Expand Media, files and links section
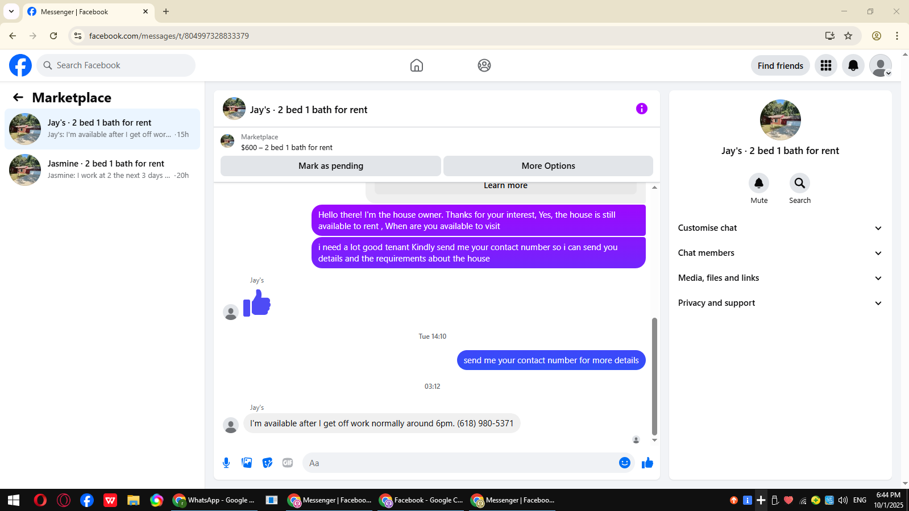Image resolution: width=909 pixels, height=511 pixels. pos(780,278)
